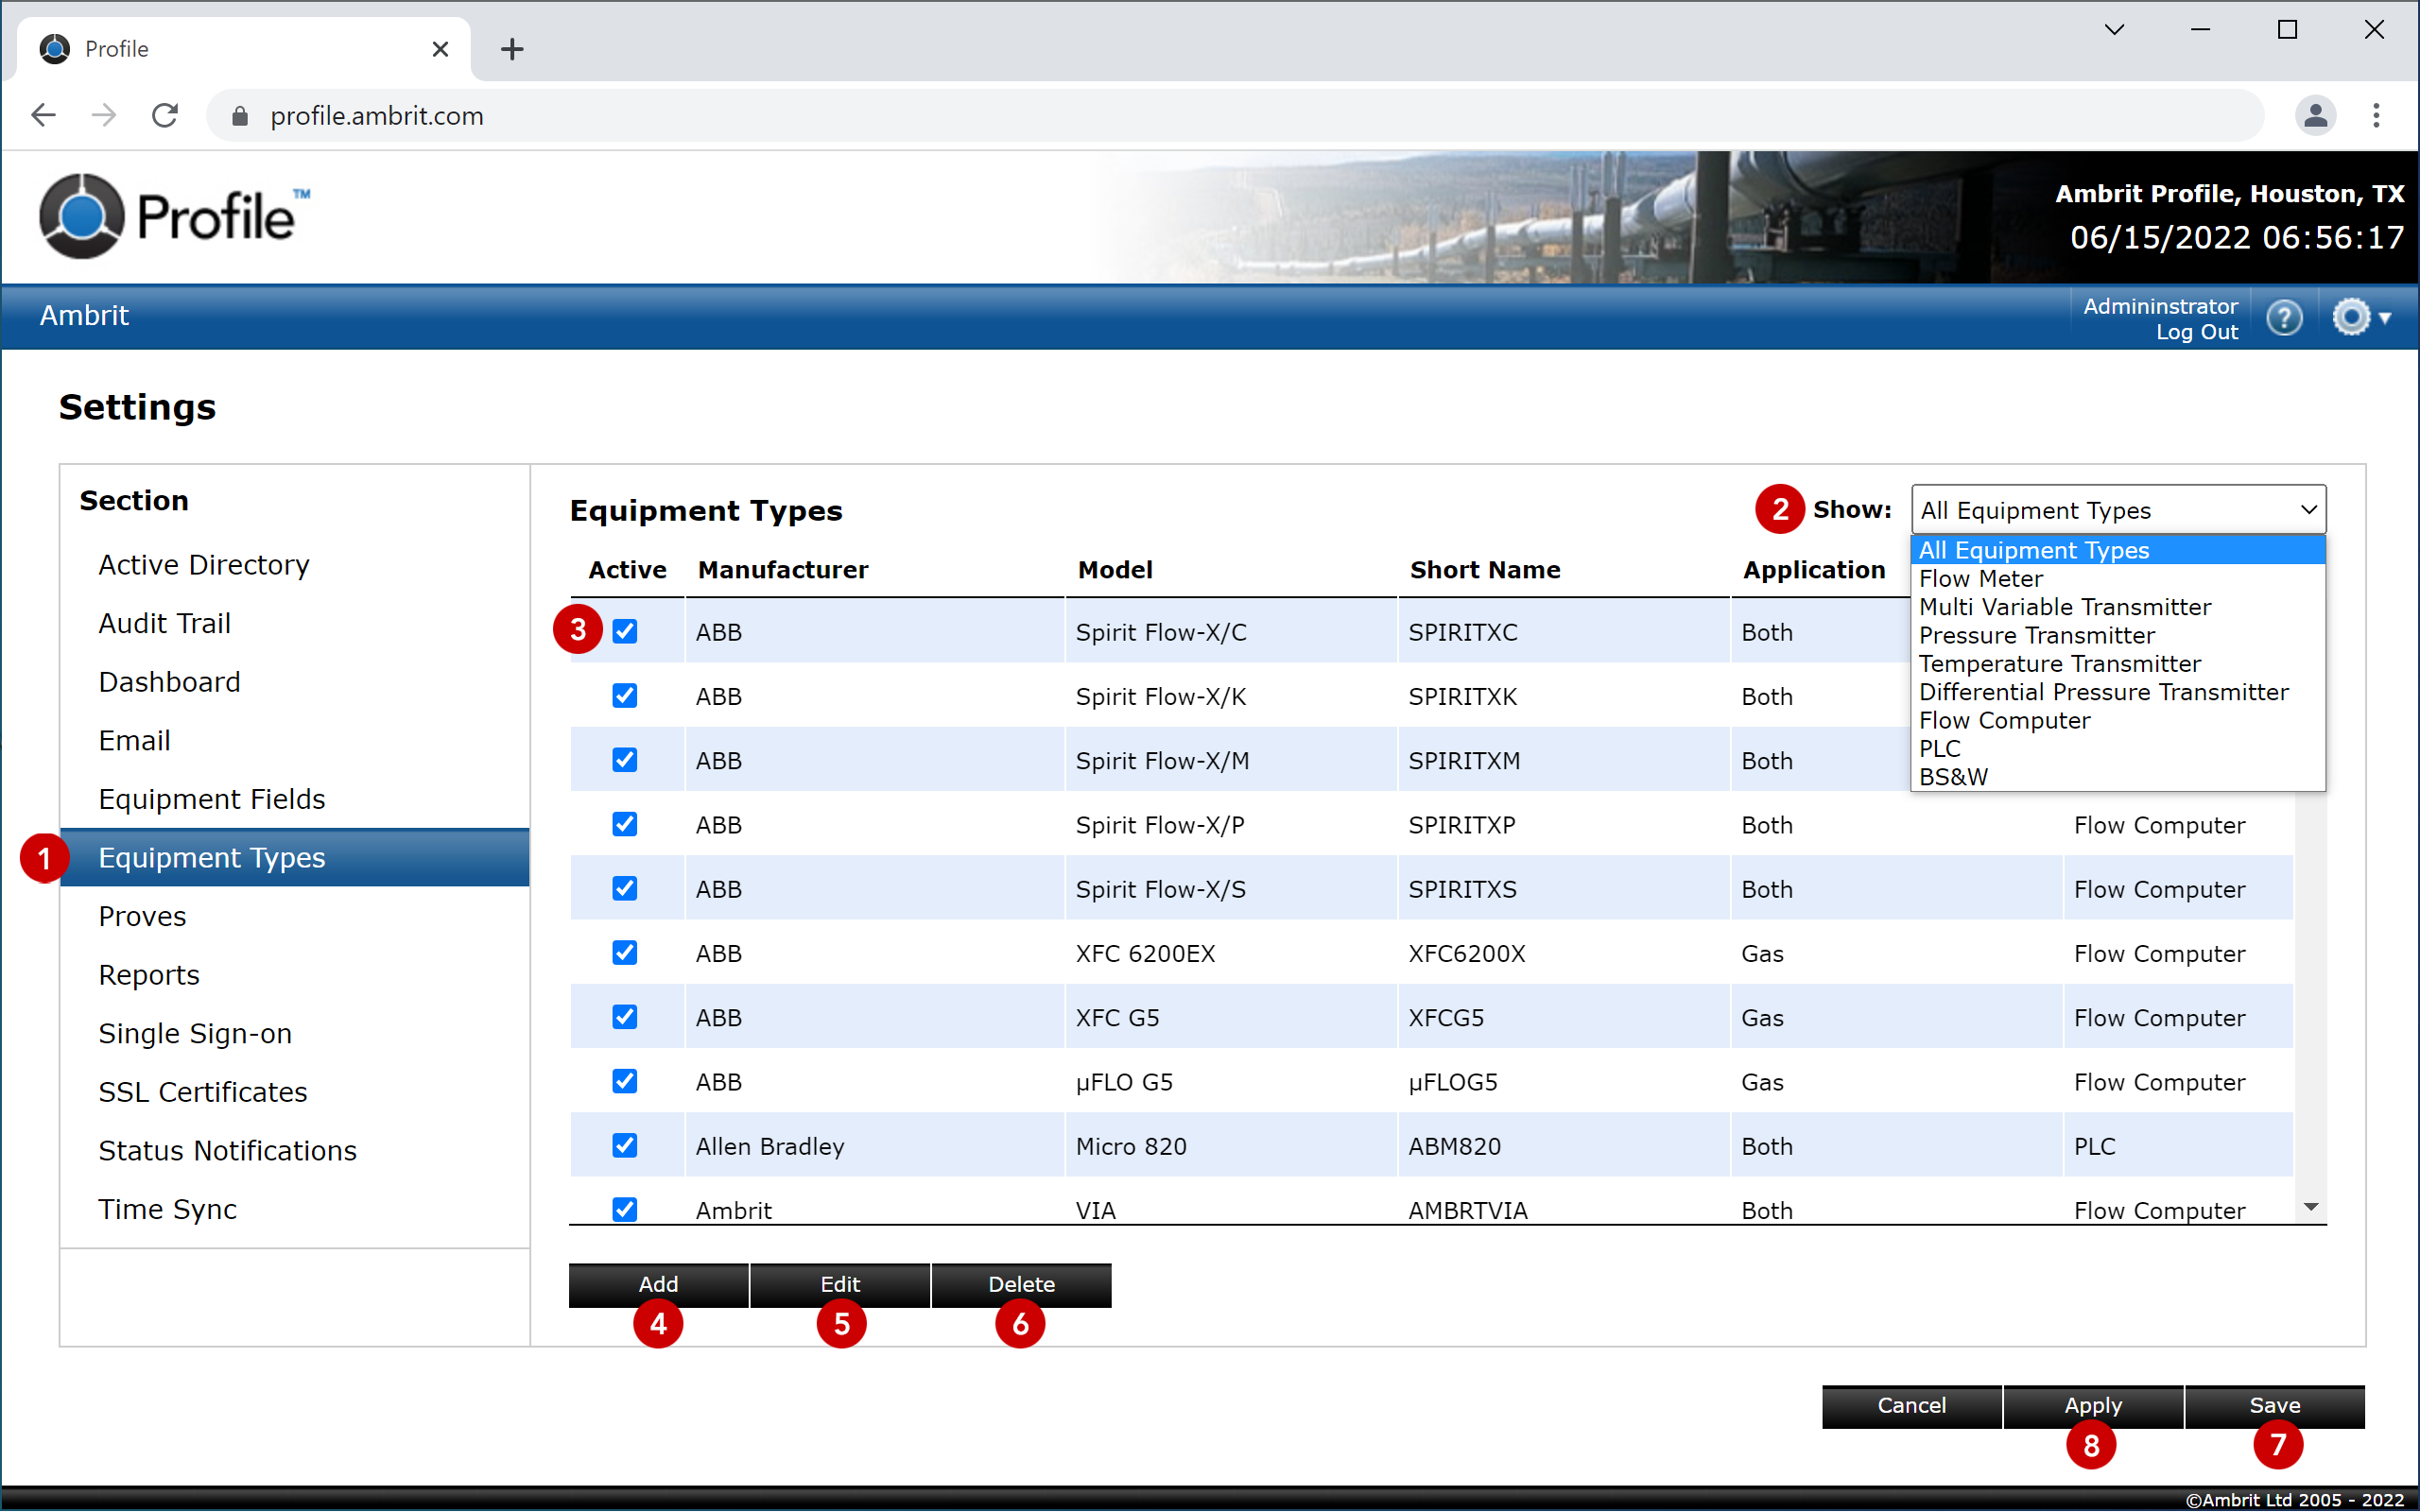
Task: Open the browser user account icon
Action: point(2315,116)
